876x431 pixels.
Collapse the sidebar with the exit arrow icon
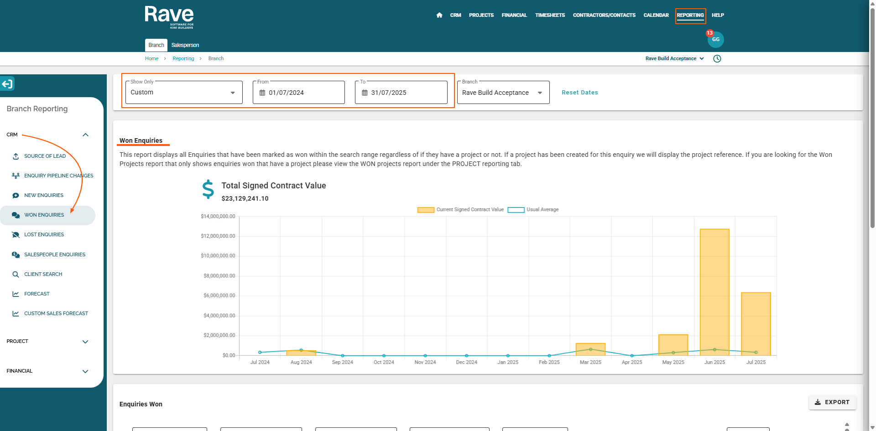click(7, 83)
